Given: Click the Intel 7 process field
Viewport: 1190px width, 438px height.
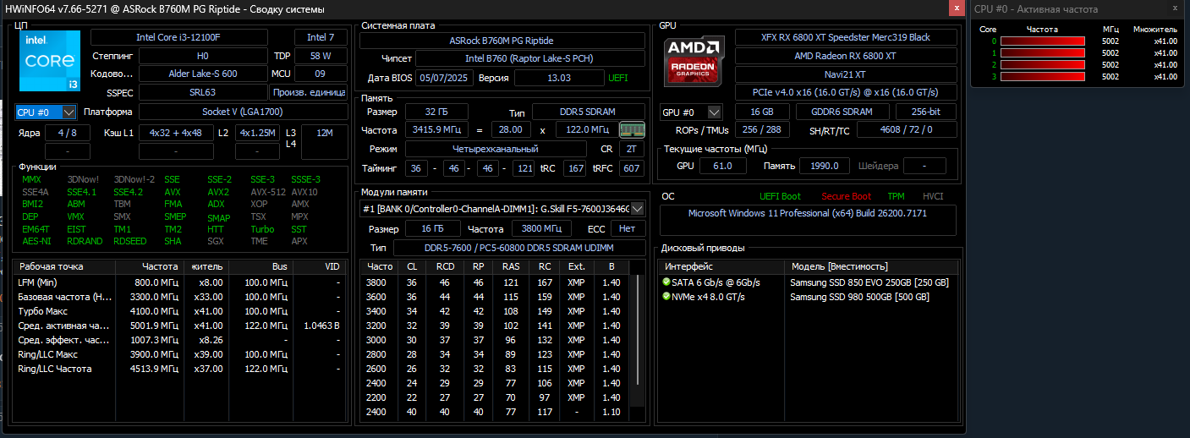Looking at the screenshot, I should (x=321, y=37).
